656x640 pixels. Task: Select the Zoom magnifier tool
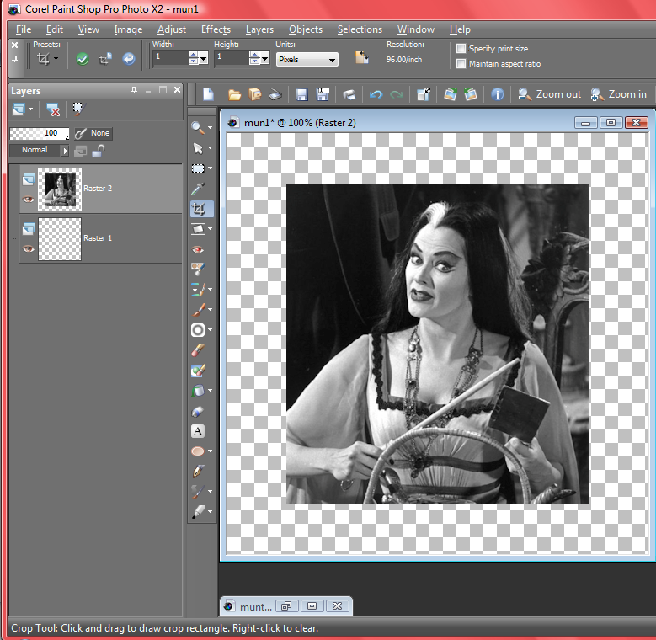click(197, 128)
